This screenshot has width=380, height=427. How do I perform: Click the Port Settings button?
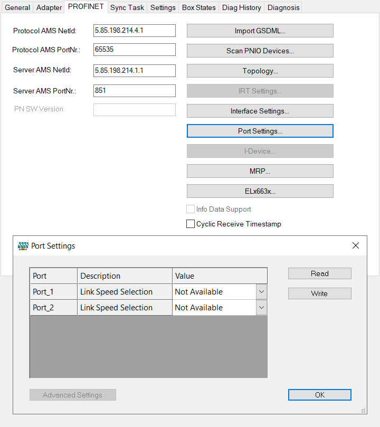point(260,131)
